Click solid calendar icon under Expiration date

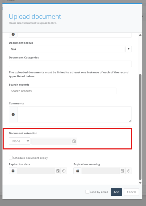13,171
